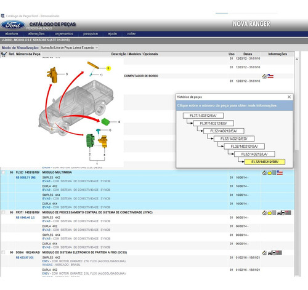Screen dimensions: 308x290
Task: Select FL3Z/14D212/LA/ in part history
Action: point(254,154)
